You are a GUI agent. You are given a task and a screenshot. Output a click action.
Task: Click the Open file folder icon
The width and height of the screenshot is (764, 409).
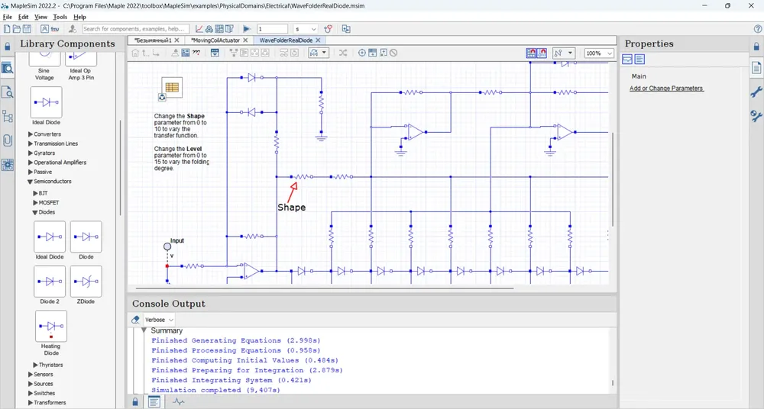click(17, 29)
